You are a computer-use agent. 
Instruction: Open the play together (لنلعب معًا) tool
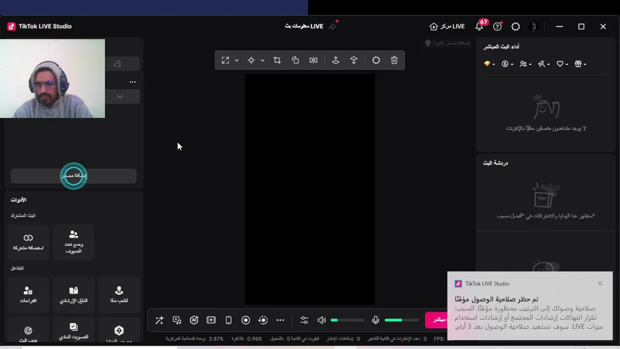[119, 295]
